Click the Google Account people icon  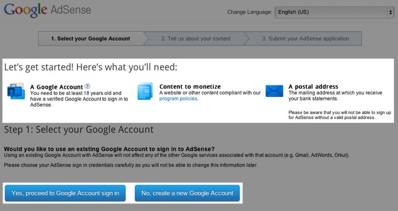click(x=16, y=91)
